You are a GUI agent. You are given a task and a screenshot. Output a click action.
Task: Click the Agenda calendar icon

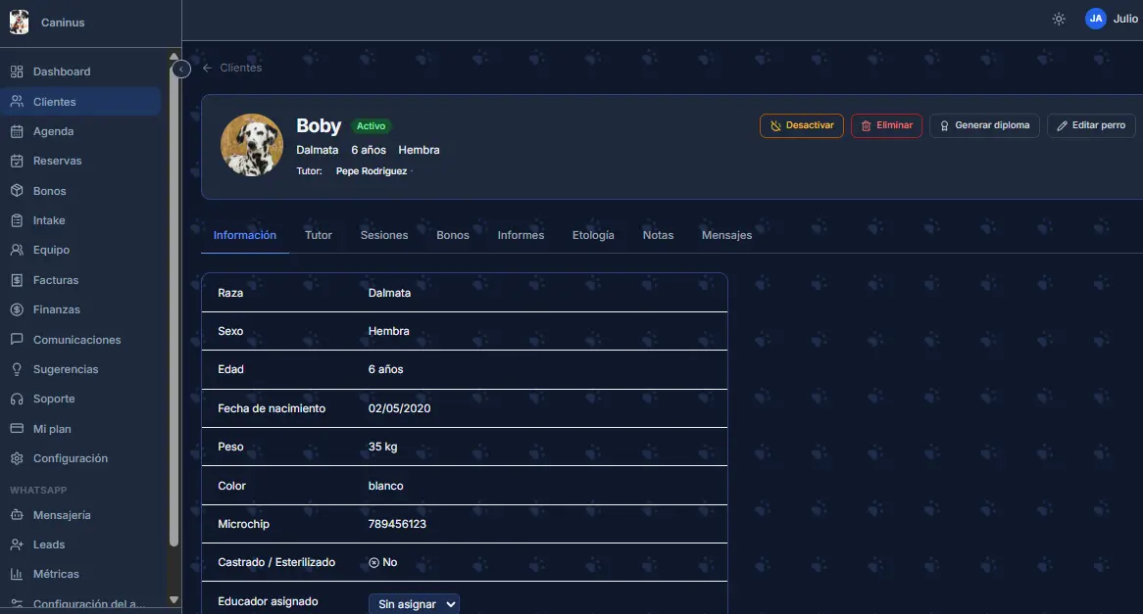(17, 131)
